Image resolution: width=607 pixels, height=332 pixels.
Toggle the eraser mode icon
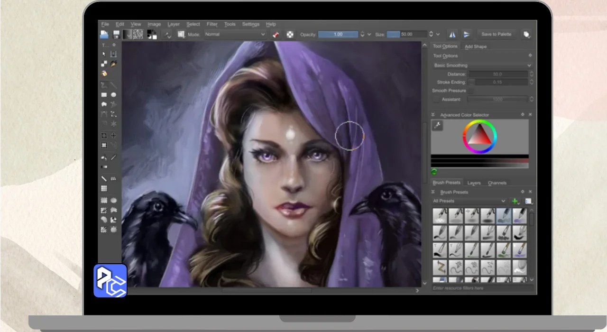276,35
